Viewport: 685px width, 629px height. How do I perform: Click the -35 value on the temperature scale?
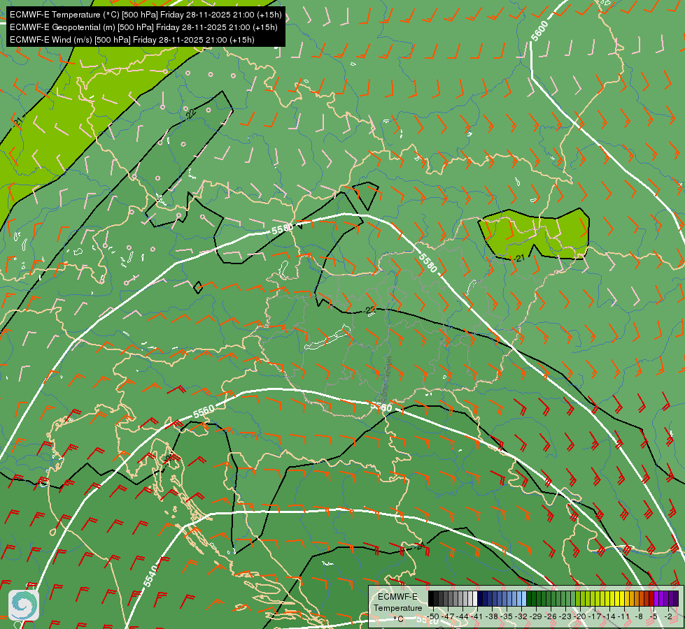pyautogui.click(x=507, y=616)
